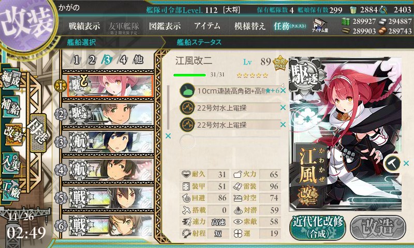Click the 10cm連装高角砲 equipment slot icon

coord(187,90)
